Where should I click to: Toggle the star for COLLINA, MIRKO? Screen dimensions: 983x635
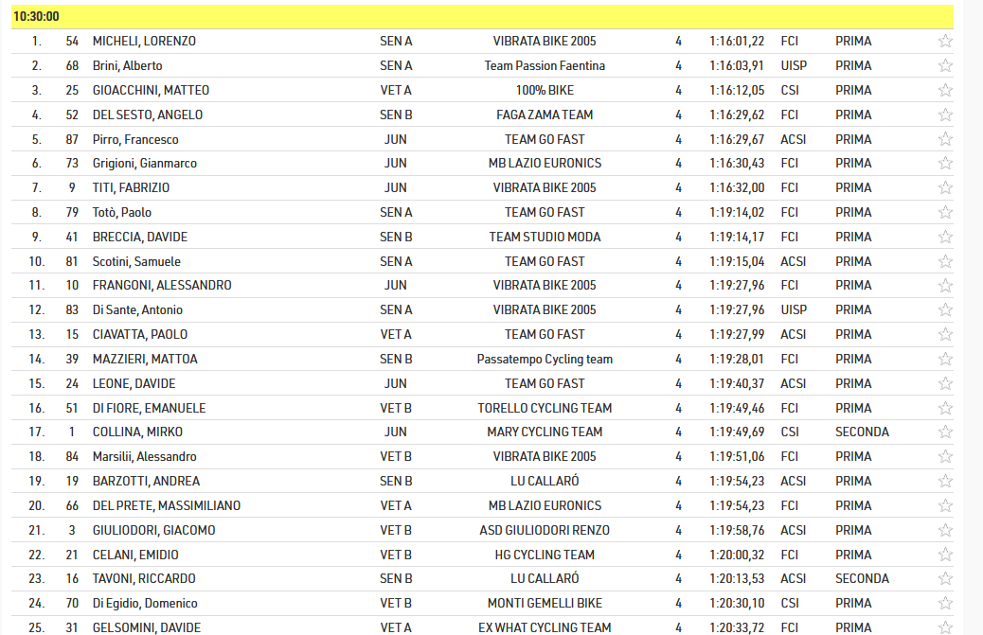point(945,432)
